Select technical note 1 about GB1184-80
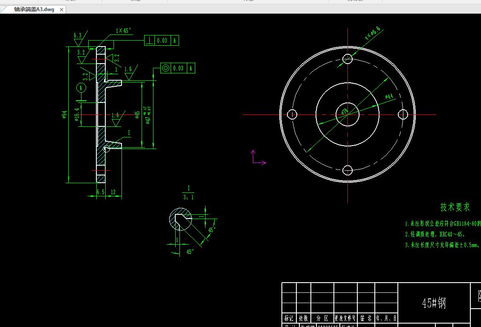Image resolution: width=481 pixels, height=327 pixels. point(443,224)
